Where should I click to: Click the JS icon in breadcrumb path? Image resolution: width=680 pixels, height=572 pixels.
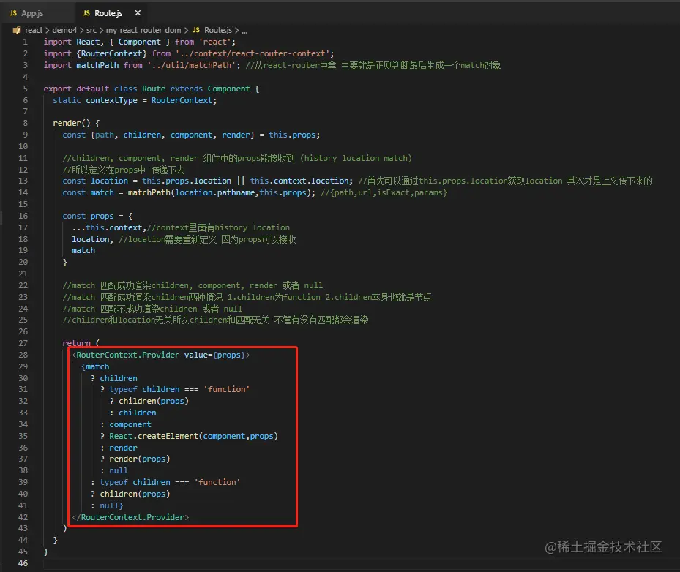click(x=196, y=30)
